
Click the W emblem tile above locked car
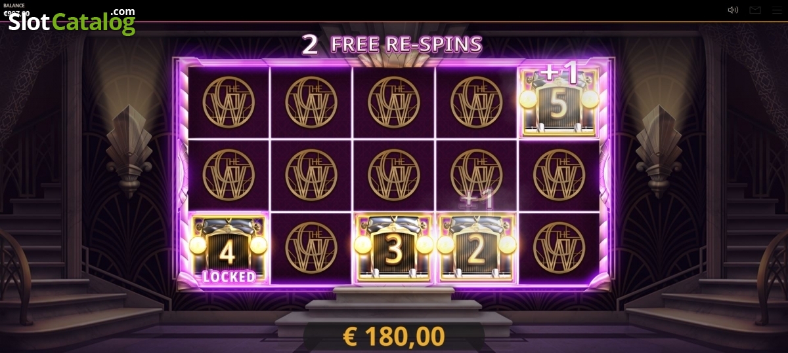coord(229,175)
